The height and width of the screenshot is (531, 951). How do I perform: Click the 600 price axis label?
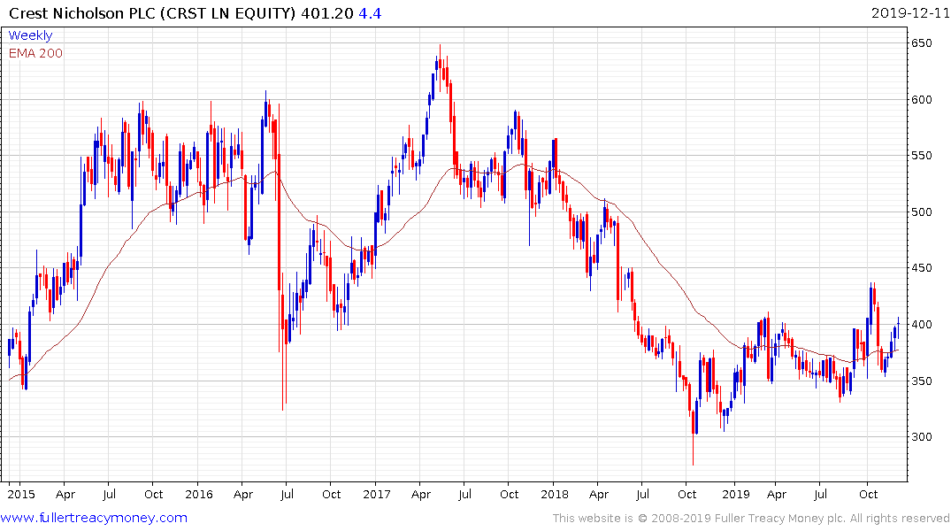[x=921, y=99]
